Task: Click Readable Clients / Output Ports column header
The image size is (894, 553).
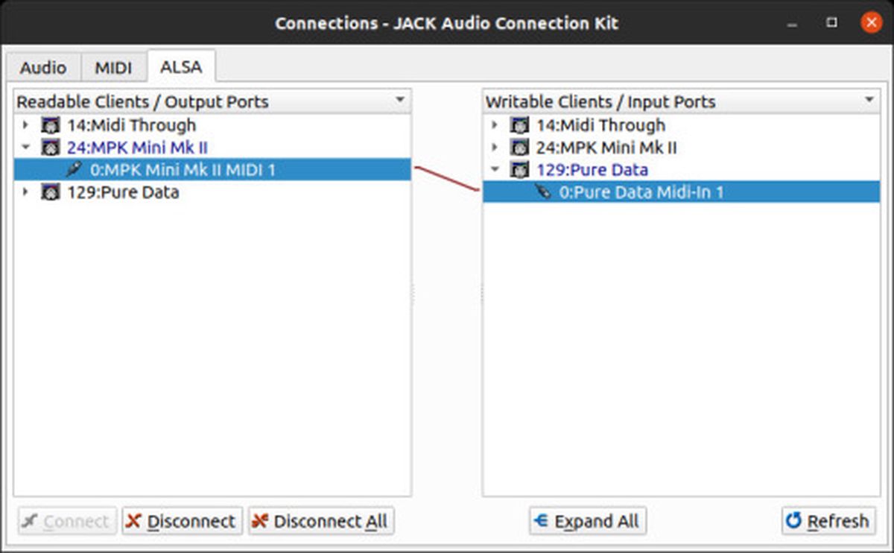Action: [212, 101]
